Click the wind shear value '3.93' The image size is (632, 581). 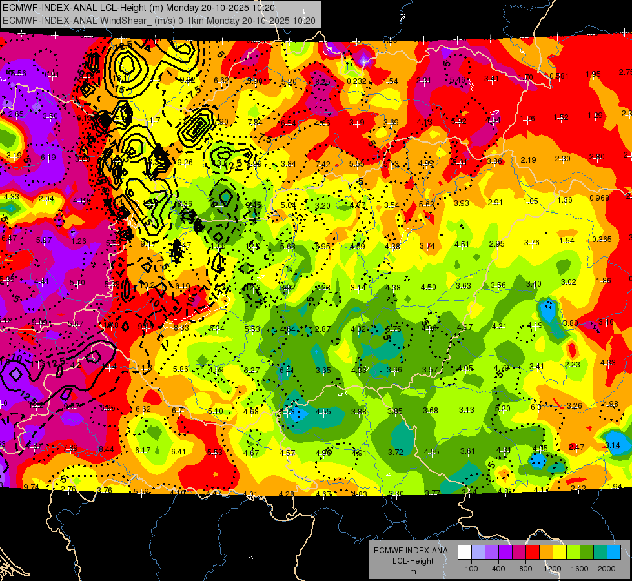click(x=462, y=203)
